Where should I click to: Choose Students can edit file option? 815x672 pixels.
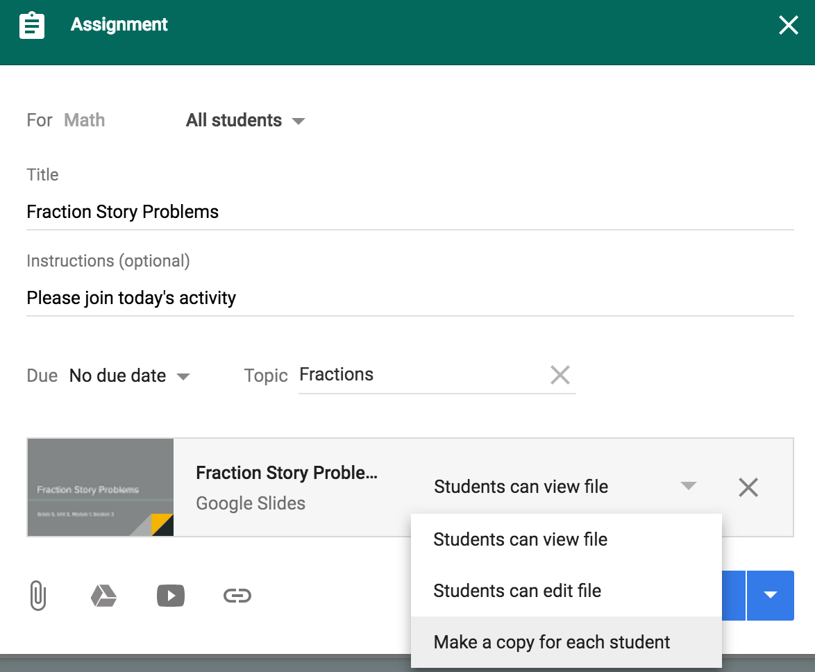click(517, 591)
